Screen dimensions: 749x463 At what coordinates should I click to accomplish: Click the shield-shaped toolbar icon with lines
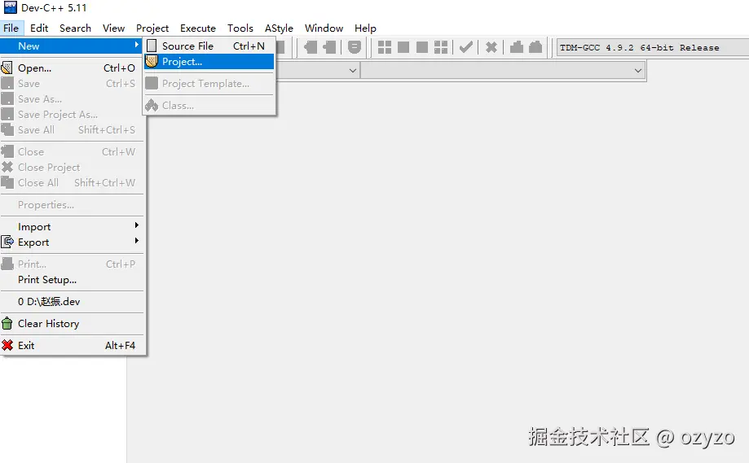point(354,47)
